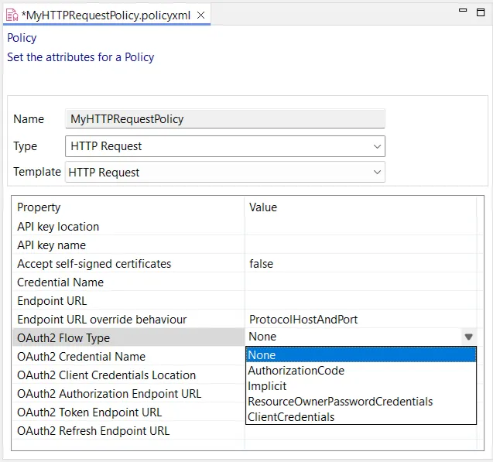Select the Credential Name property row
The height and width of the screenshot is (462, 493).
[128, 282]
